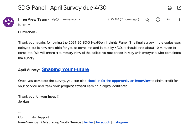Click the help@innerview.org email address

(x=64, y=19)
